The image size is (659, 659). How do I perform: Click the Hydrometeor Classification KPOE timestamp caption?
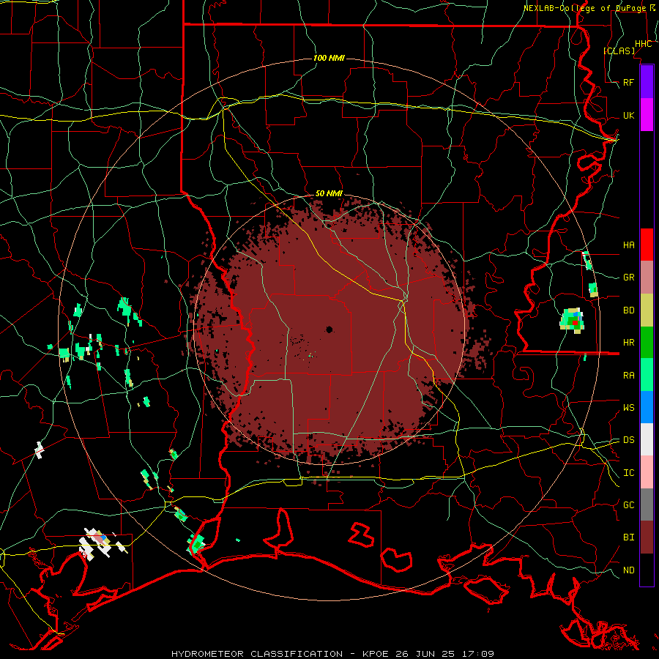tap(332, 654)
